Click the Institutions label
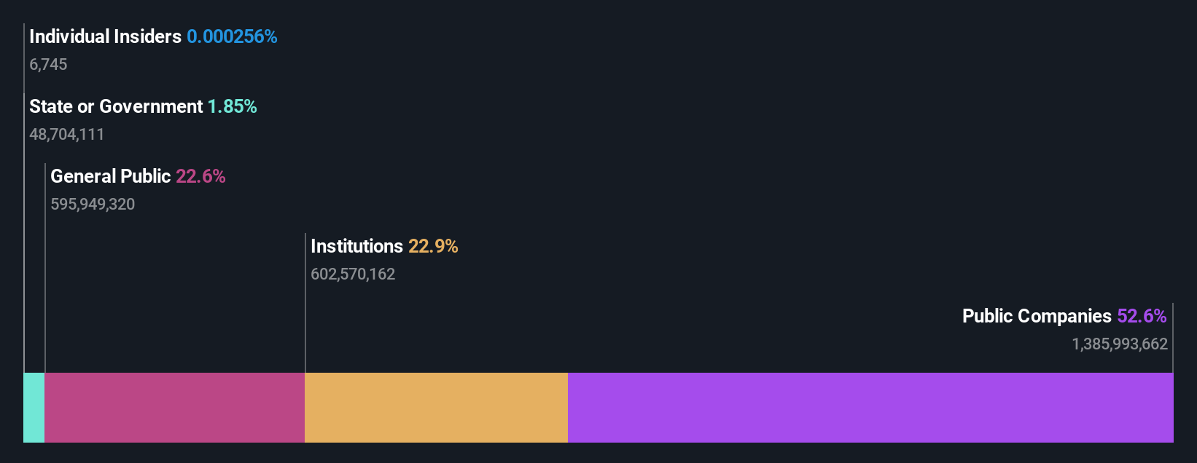1197x463 pixels. pos(357,246)
